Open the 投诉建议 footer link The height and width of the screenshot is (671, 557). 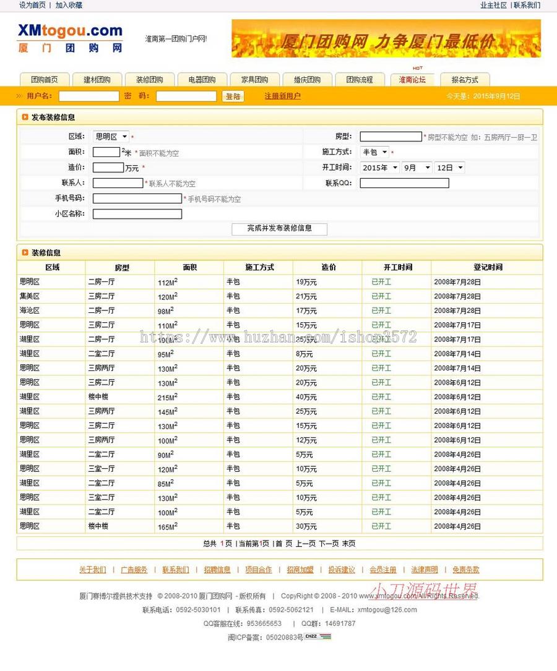(342, 570)
